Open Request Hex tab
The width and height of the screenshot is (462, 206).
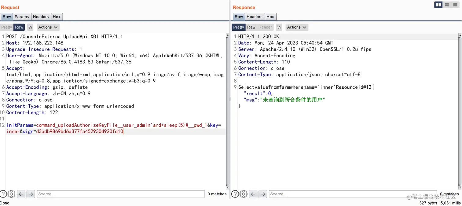[57, 17]
